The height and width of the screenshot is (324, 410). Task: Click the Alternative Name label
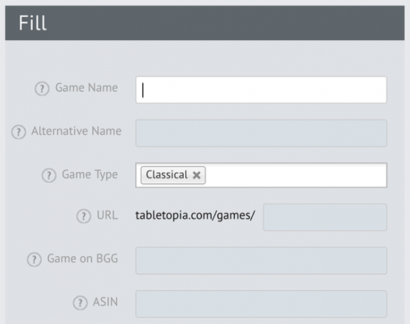coord(76,131)
